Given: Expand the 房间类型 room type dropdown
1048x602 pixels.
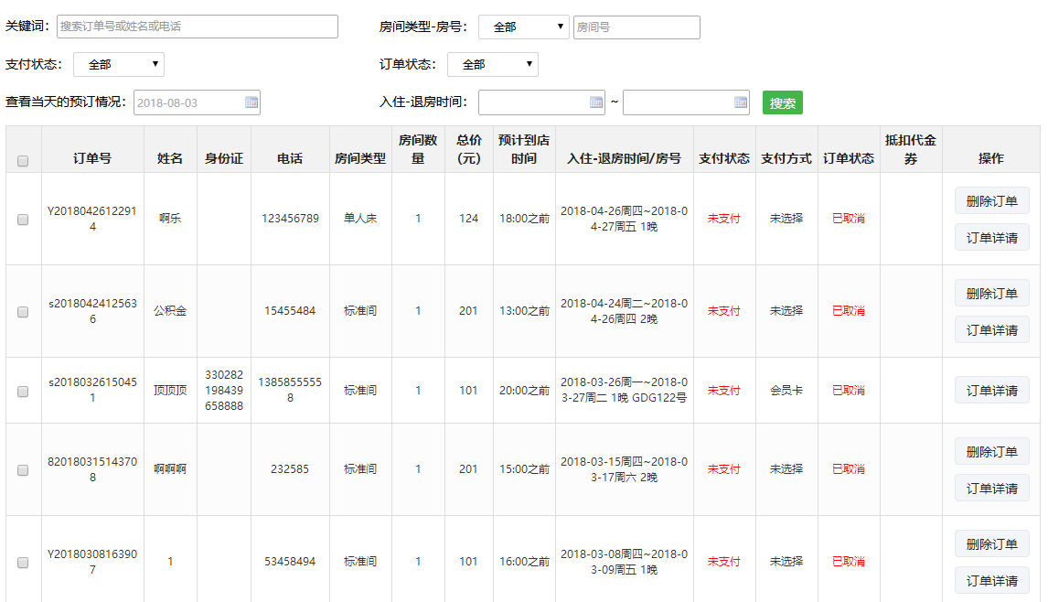Looking at the screenshot, I should coord(523,27).
